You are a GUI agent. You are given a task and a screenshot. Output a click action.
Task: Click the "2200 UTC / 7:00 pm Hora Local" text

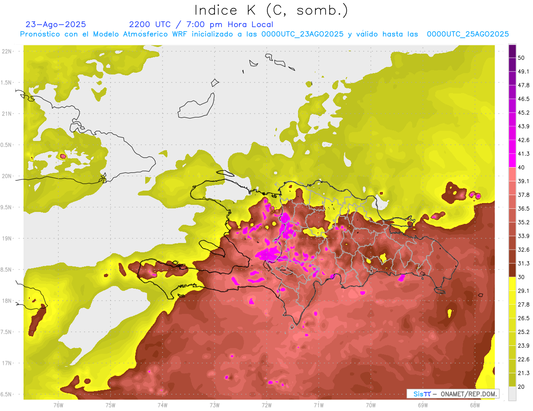pos(201,25)
